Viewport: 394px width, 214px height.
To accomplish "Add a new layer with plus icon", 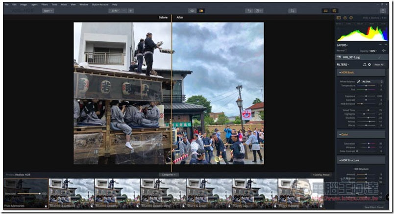I will [x=386, y=45].
